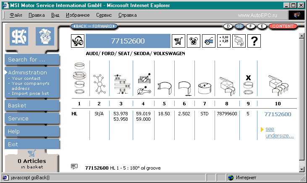The height and width of the screenshot is (183, 307).
Task: Open the vehicle application car icon
Action: (x=209, y=41)
